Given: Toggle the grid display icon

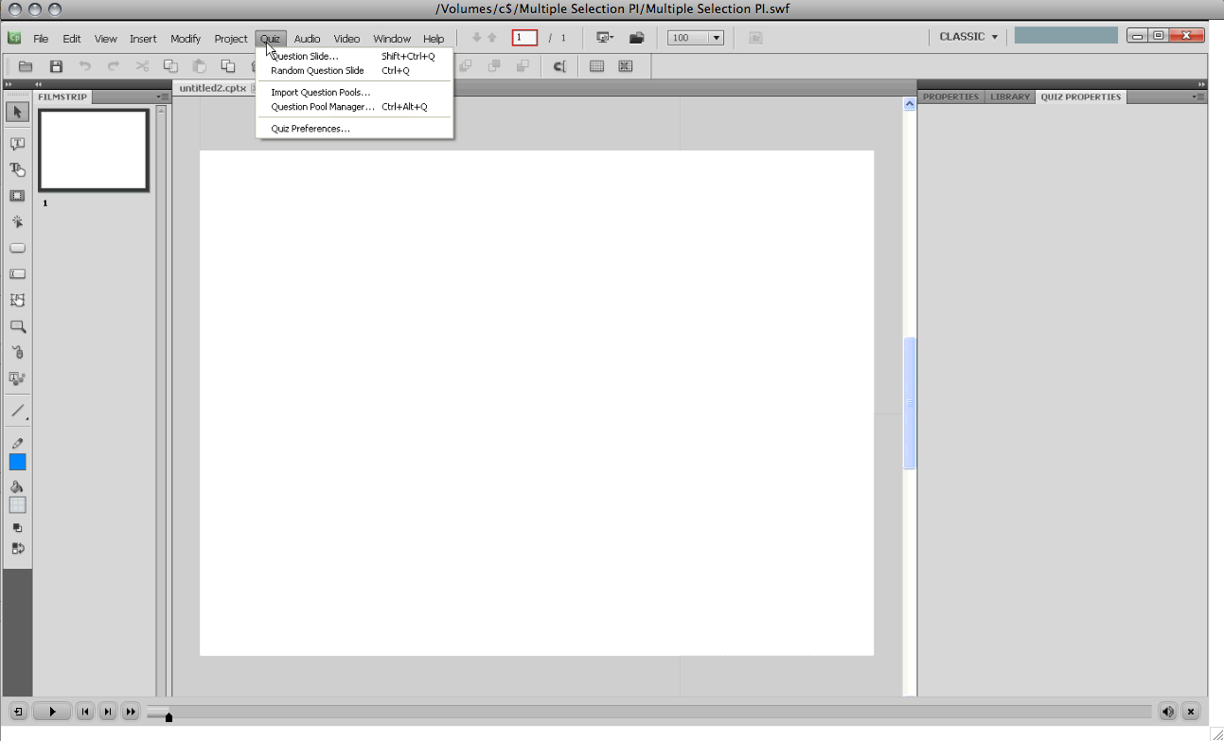Looking at the screenshot, I should [x=596, y=66].
